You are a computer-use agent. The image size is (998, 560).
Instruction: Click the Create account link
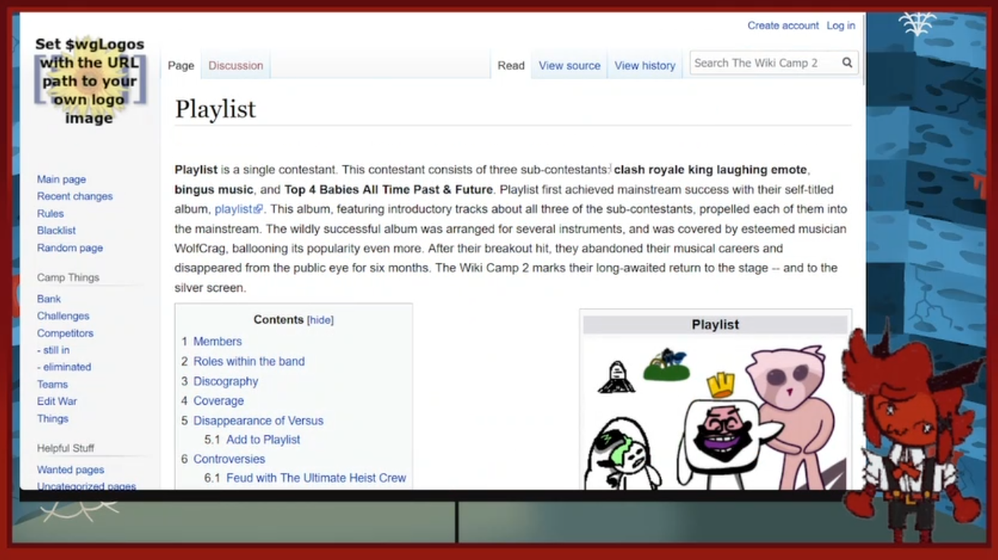tap(782, 26)
